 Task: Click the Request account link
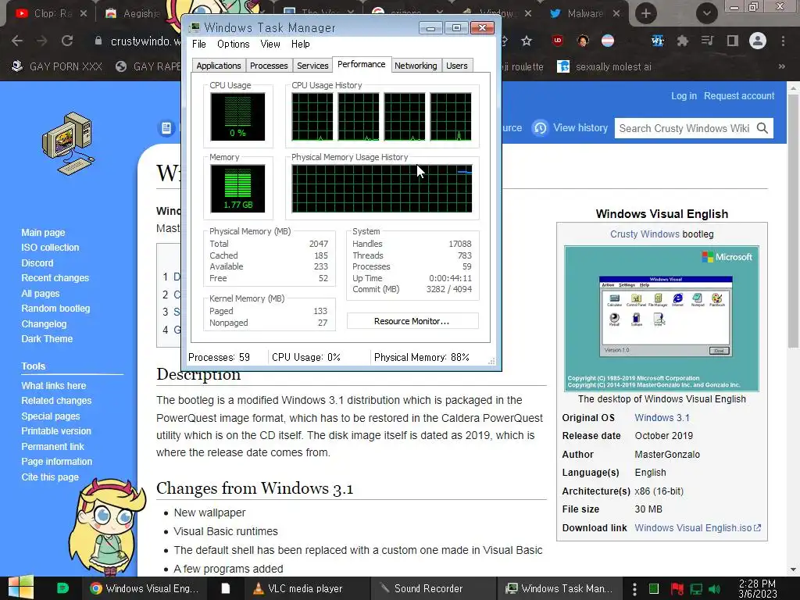tap(739, 96)
